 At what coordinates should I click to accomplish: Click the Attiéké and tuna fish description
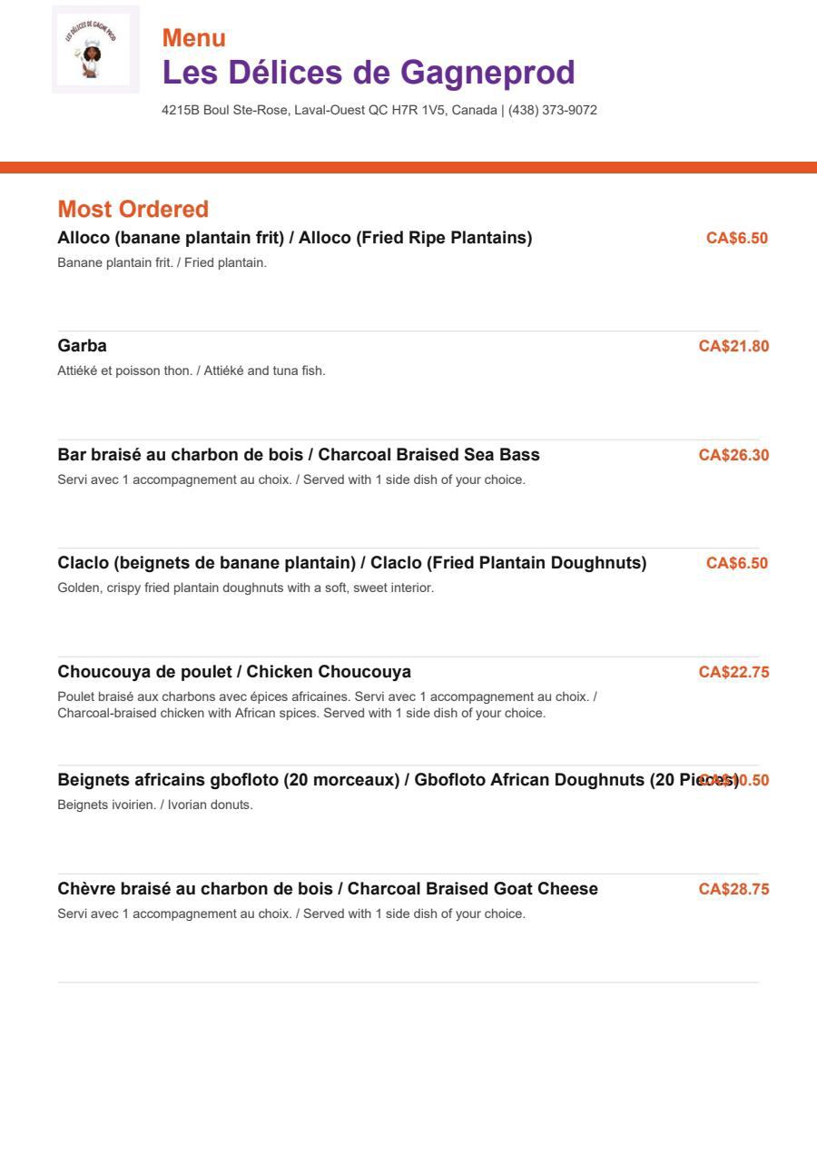coord(192,371)
